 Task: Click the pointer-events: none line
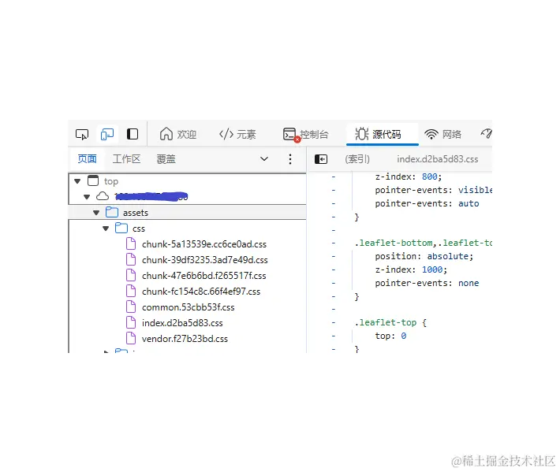[x=427, y=283]
